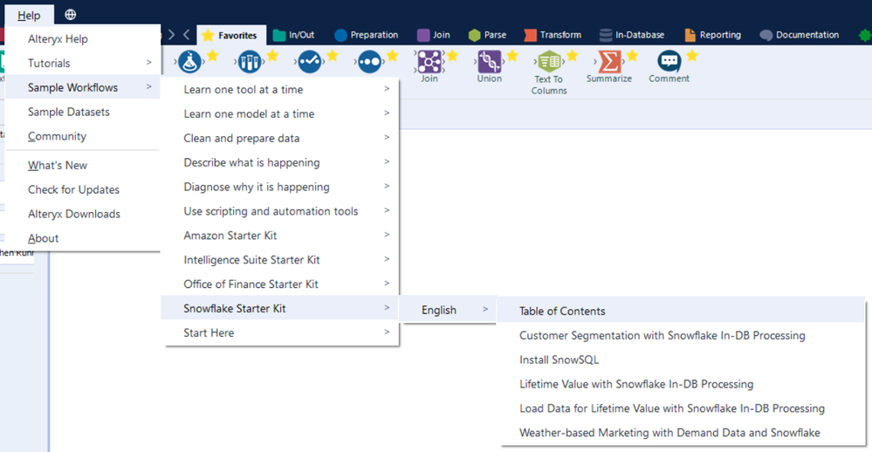Select the Sort tool dots icon

[x=369, y=62]
